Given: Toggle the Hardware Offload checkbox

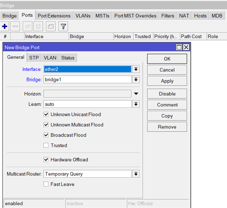Looking at the screenshot, I should click(46, 160).
